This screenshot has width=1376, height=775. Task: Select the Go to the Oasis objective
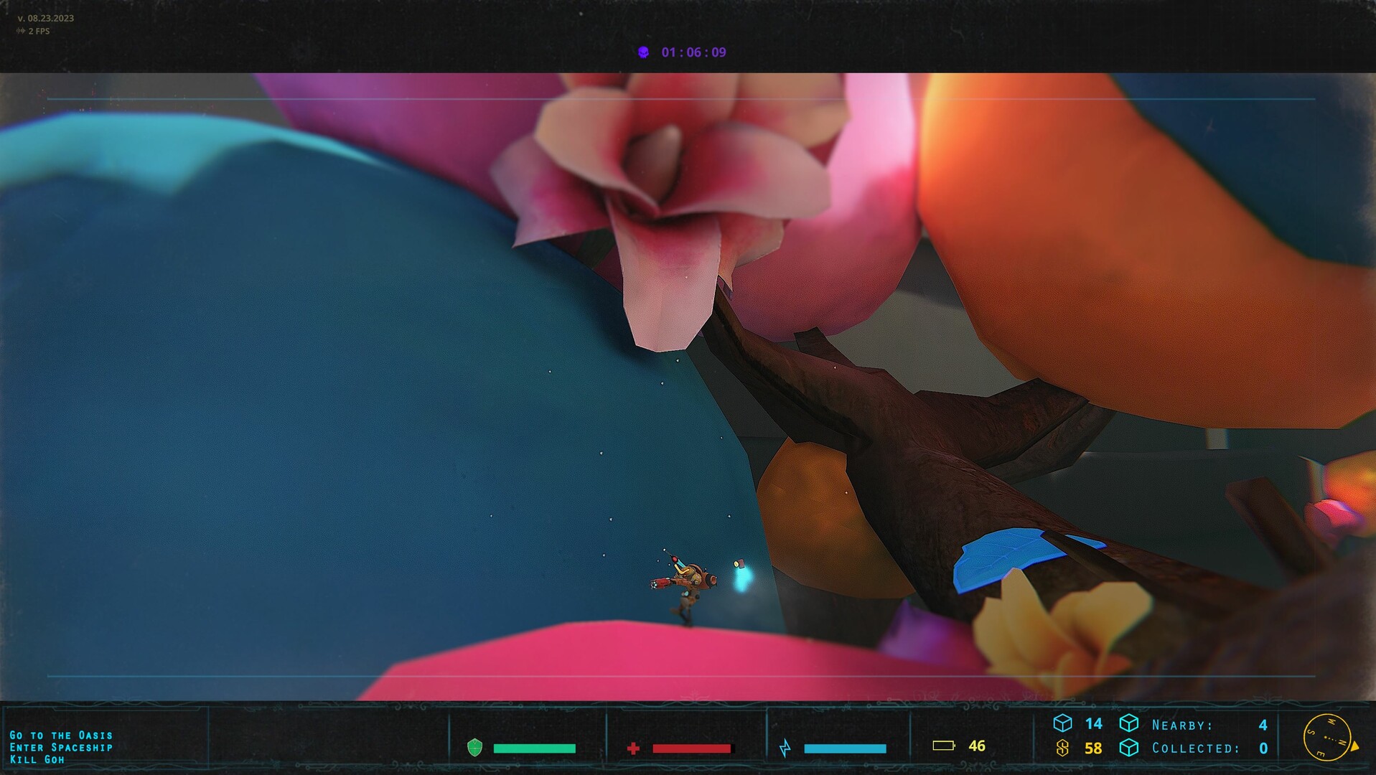coord(61,736)
